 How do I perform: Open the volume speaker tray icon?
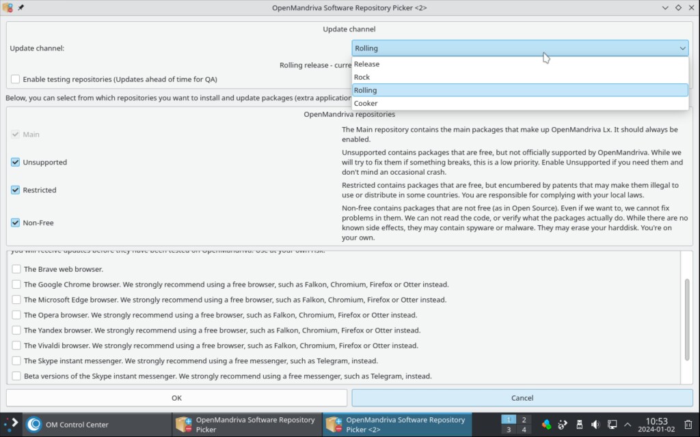click(x=595, y=425)
